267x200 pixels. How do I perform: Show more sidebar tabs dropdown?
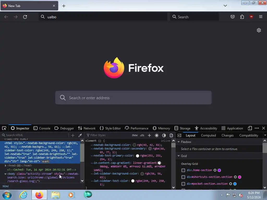click(x=265, y=135)
